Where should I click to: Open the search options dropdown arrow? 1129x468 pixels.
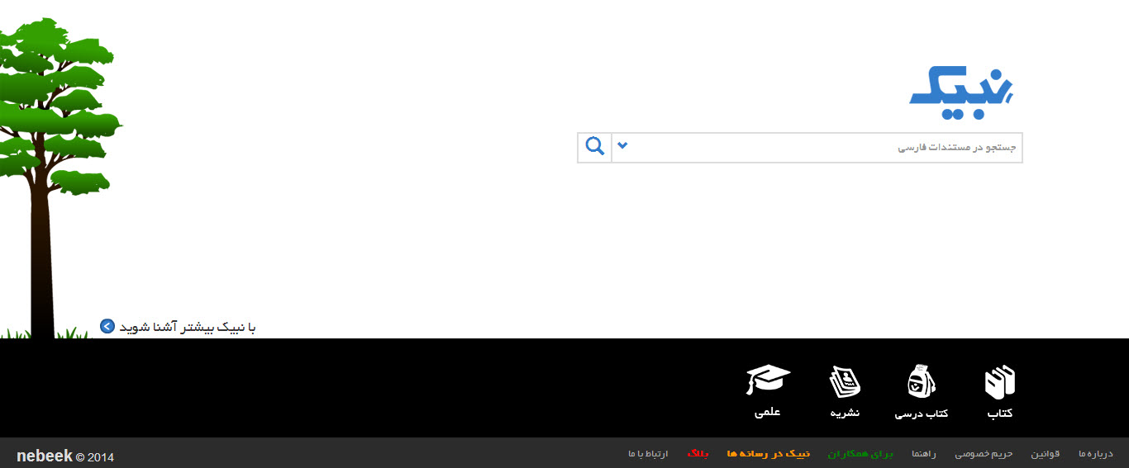[623, 147]
